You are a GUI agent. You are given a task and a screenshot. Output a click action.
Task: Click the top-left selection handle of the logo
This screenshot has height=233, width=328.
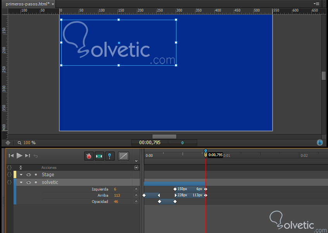tap(61, 20)
